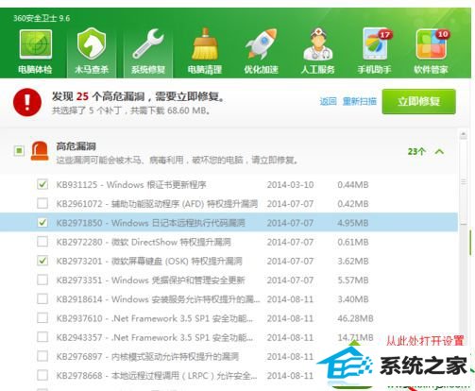Click the 2014-03-10 date value
The width and height of the screenshot is (475, 391).
tap(290, 184)
